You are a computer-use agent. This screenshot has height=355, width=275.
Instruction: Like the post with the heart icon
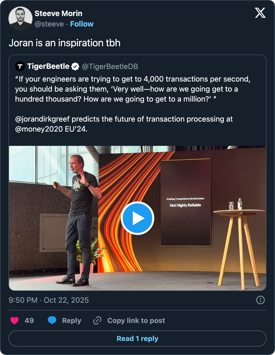(14, 320)
